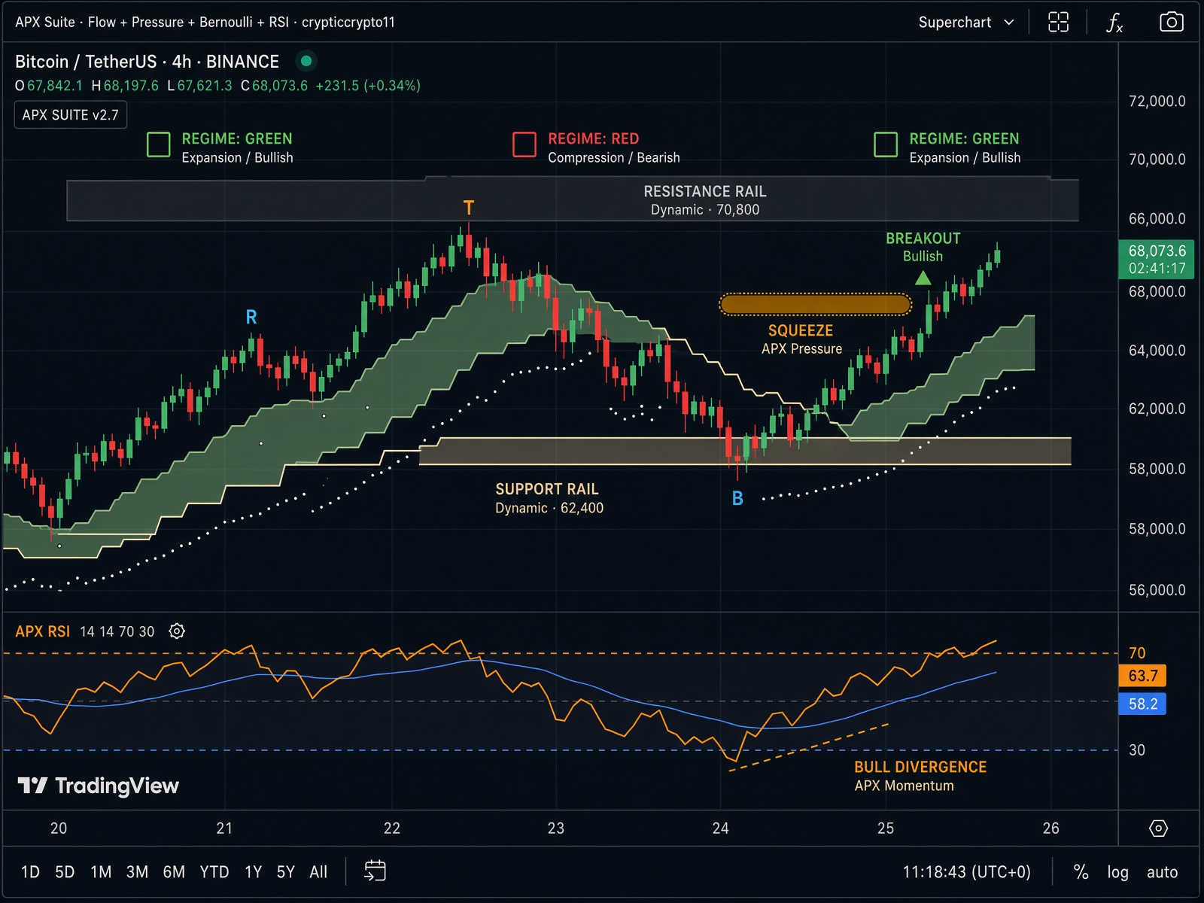Open the layout grid selector icon
1204x903 pixels.
point(1058,23)
